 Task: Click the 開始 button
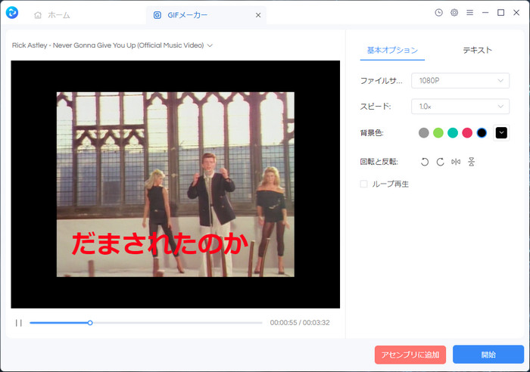click(488, 355)
